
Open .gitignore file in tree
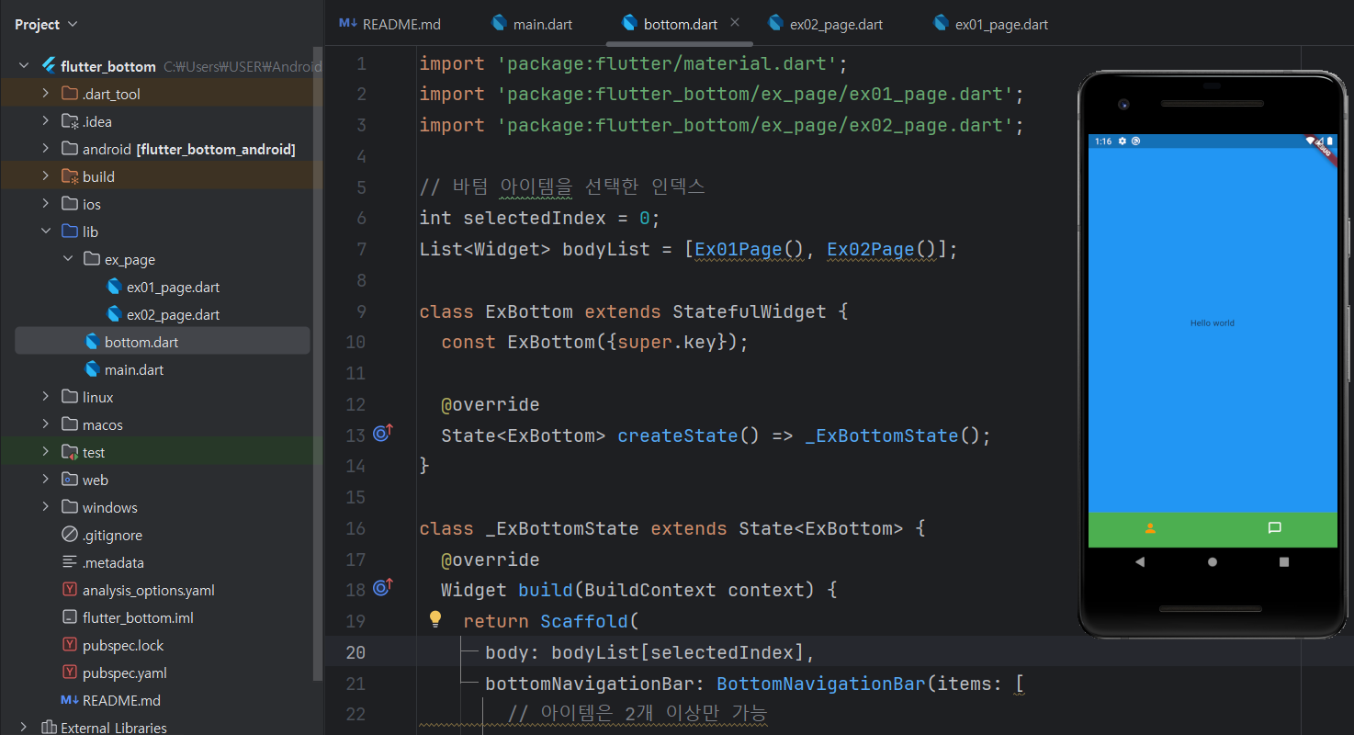[112, 535]
